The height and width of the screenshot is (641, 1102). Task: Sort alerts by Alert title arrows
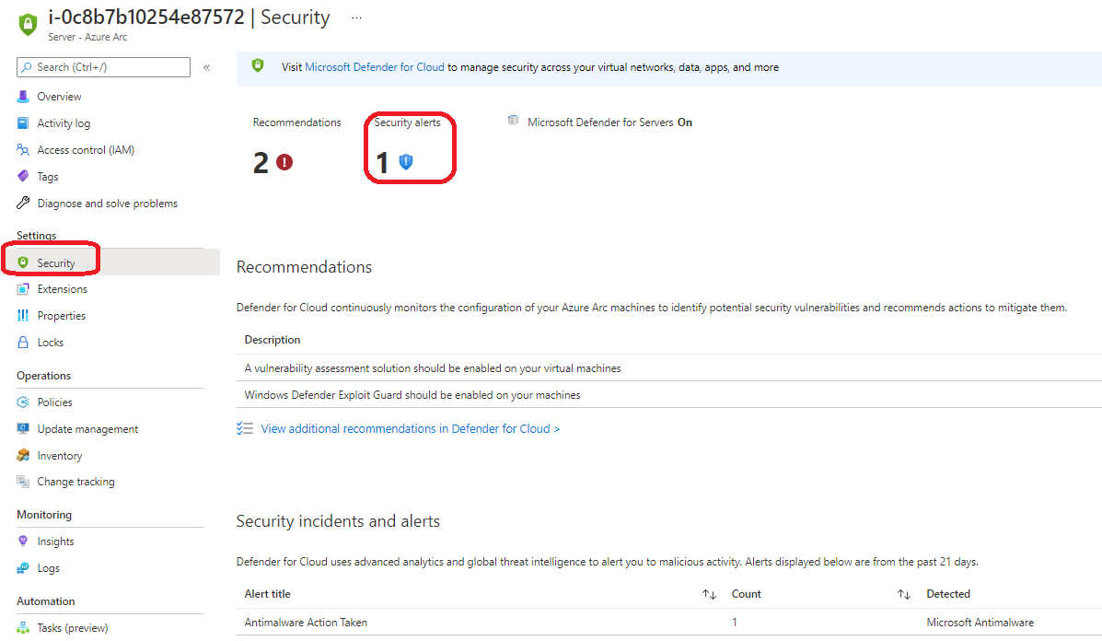[x=709, y=595]
